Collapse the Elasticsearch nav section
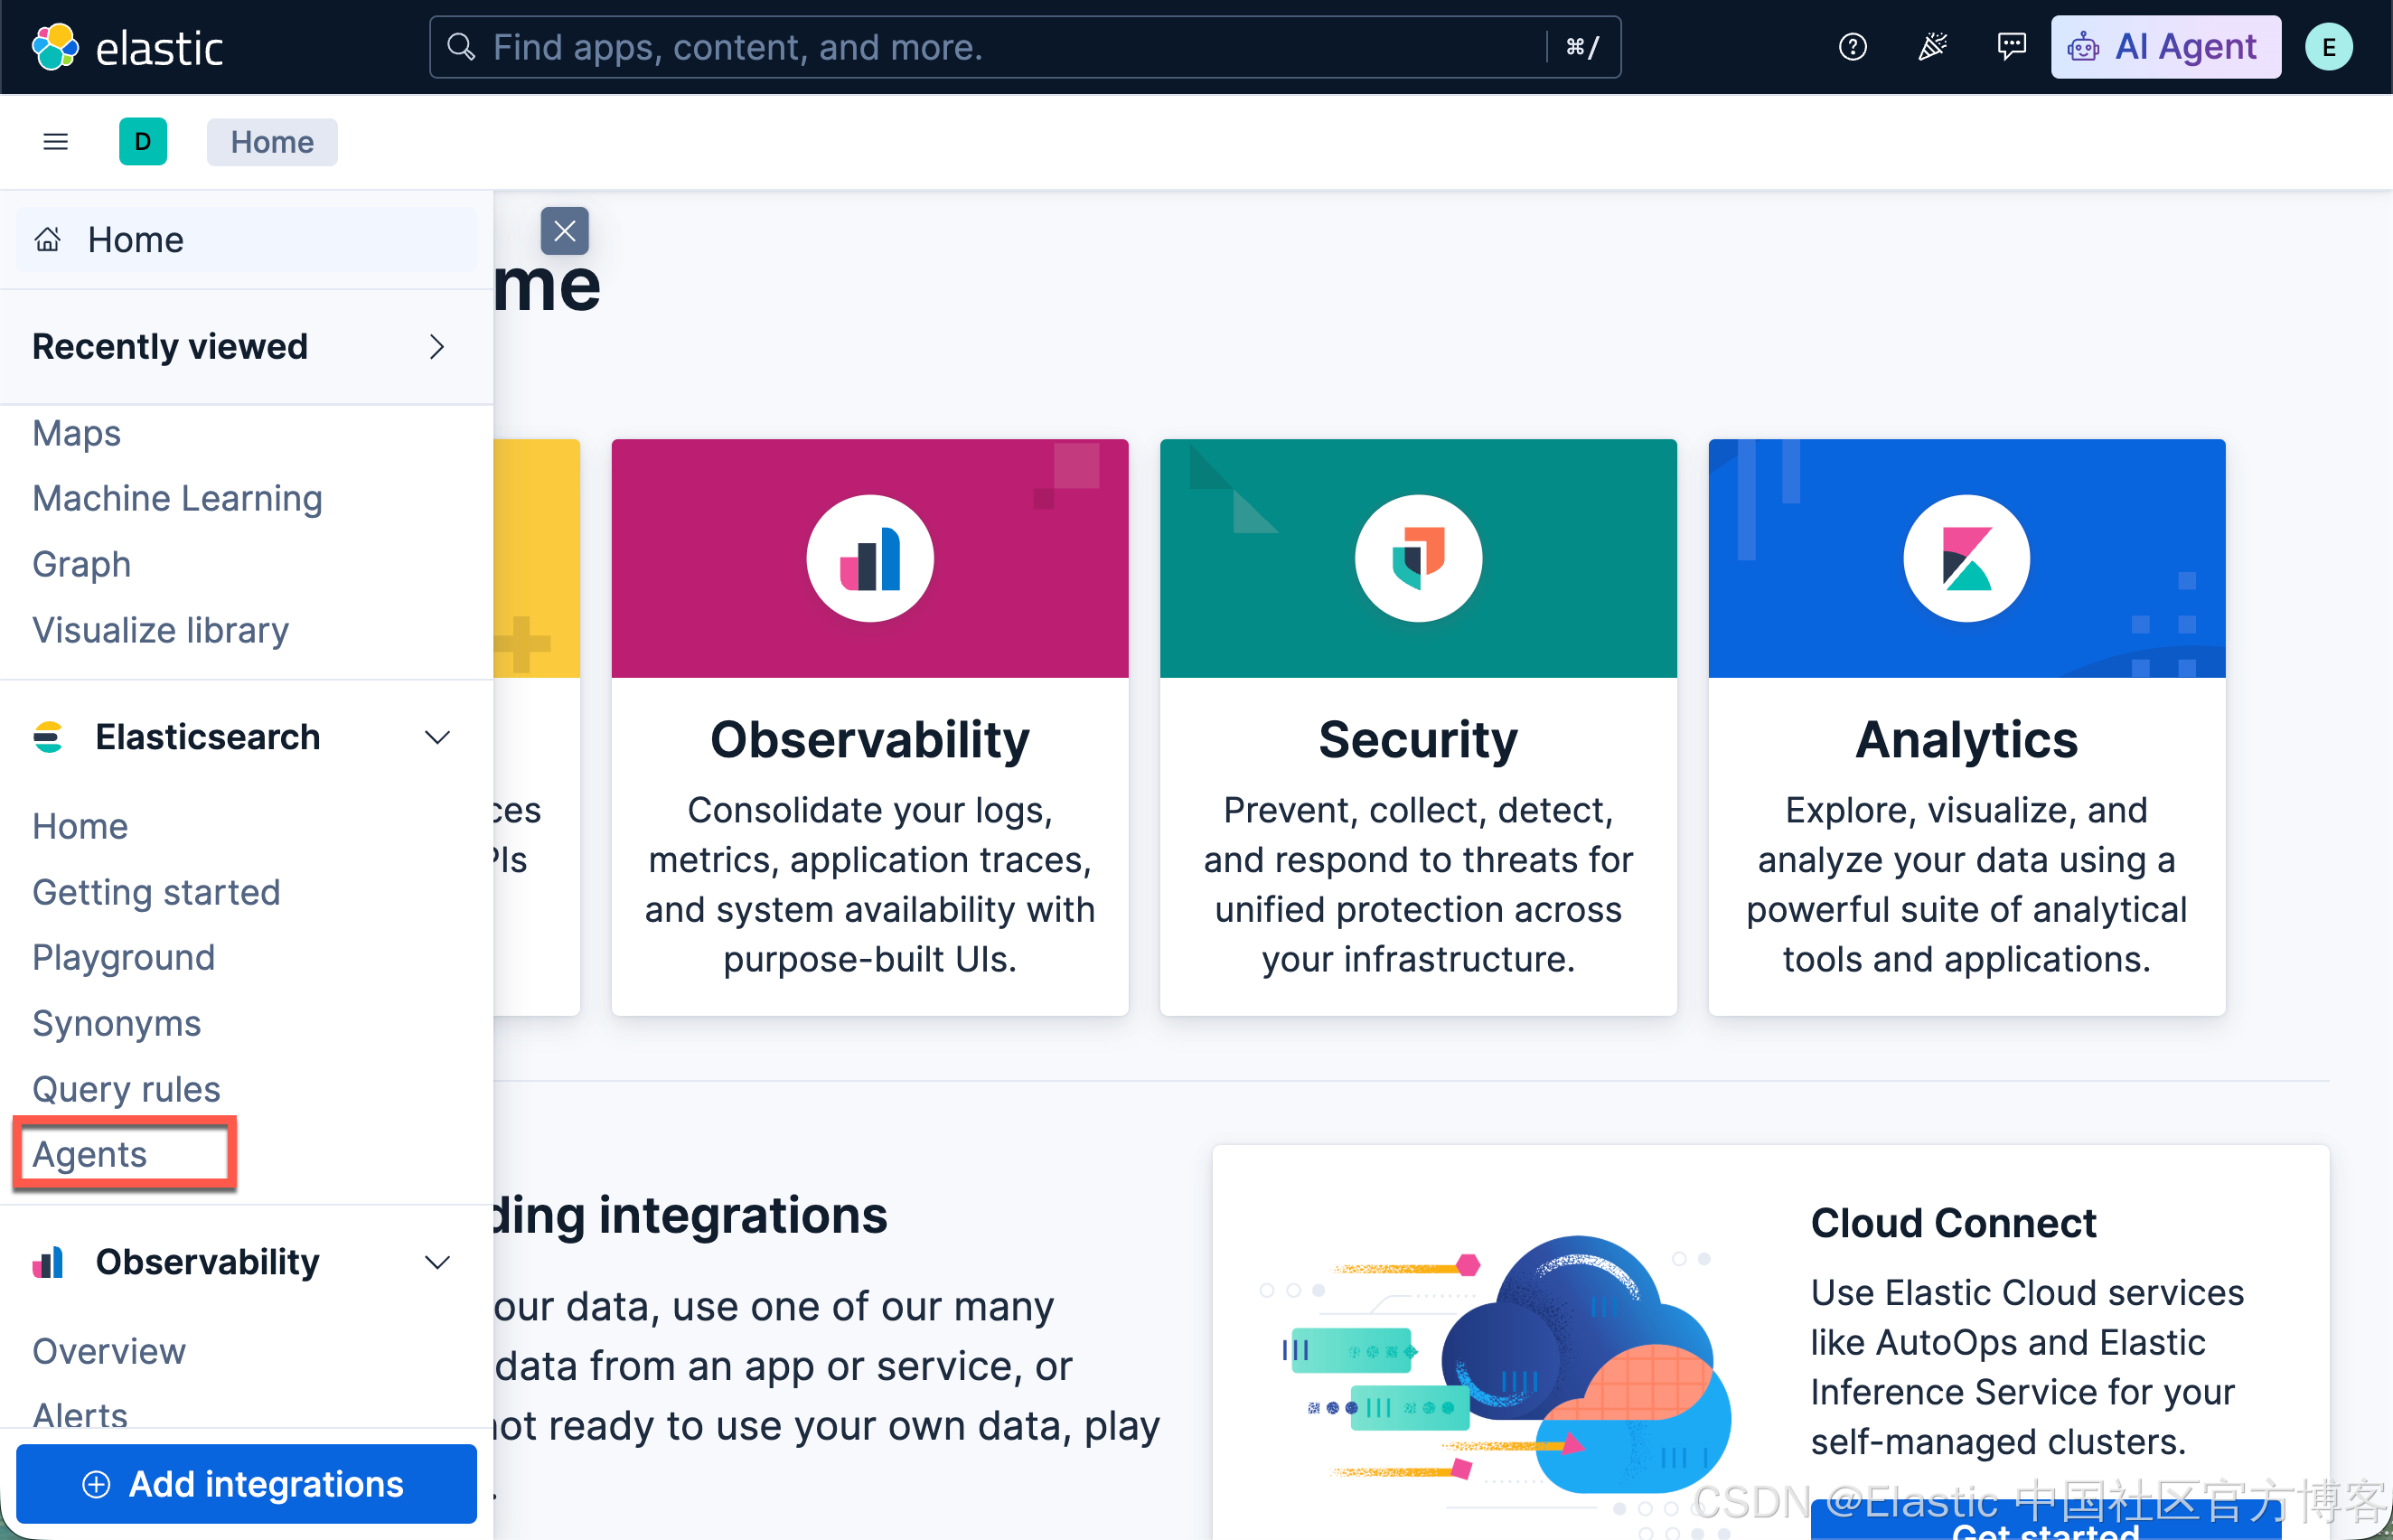The width and height of the screenshot is (2393, 1540). pyautogui.click(x=437, y=737)
